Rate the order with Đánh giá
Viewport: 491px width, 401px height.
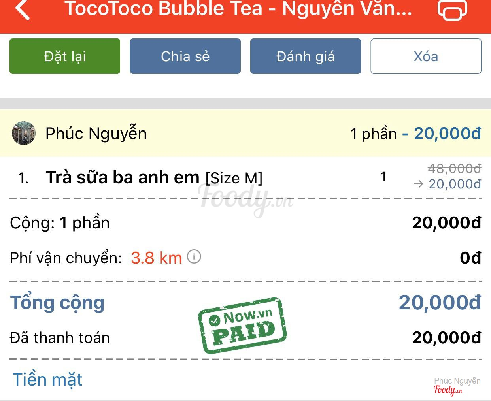coord(306,56)
